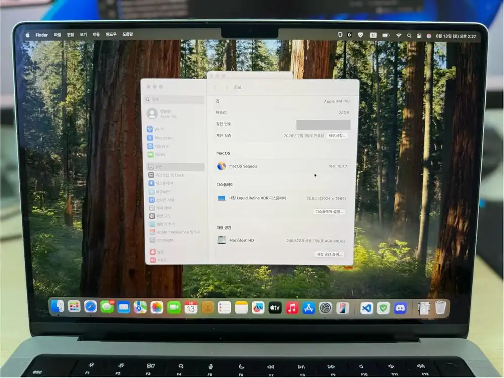Select Bluetooth in settings sidebar

pos(160,138)
